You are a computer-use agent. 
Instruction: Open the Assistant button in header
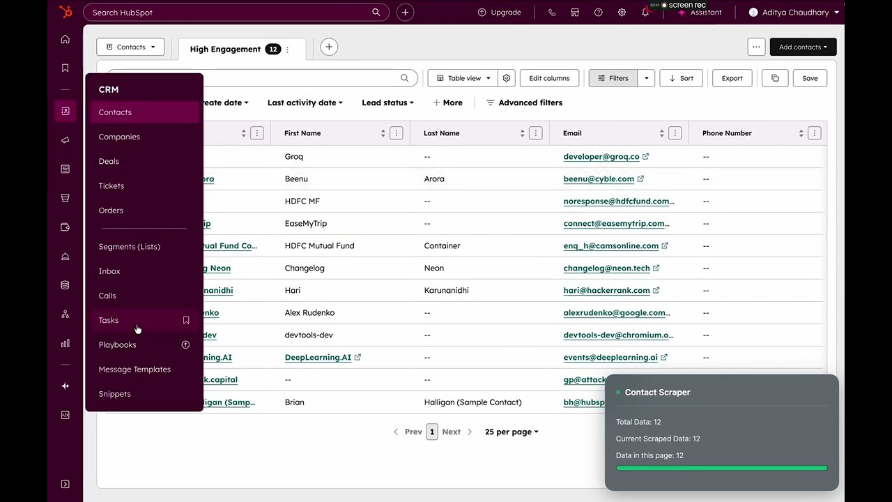[x=699, y=13]
